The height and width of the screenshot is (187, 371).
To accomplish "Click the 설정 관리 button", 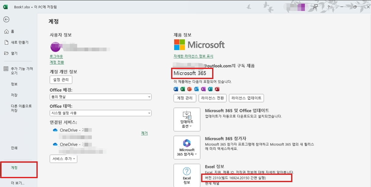I will click(61, 80).
